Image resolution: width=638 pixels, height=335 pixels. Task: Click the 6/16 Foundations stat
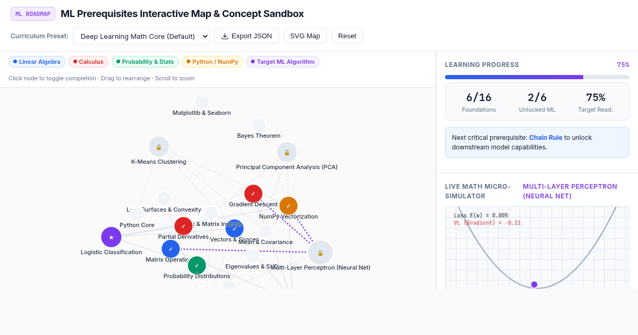coord(479,102)
